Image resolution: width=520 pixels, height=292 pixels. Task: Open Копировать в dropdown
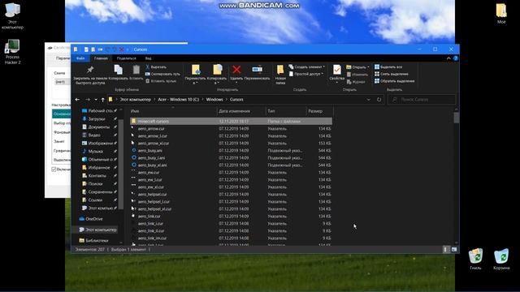217,80
